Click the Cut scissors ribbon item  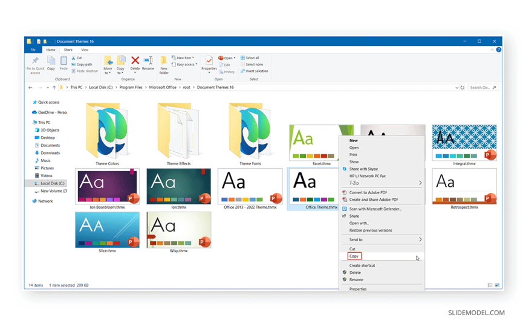point(77,57)
